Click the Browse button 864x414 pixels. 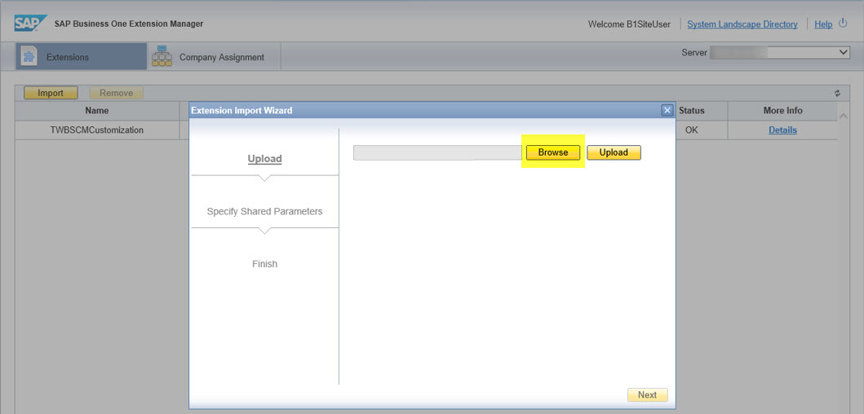552,152
